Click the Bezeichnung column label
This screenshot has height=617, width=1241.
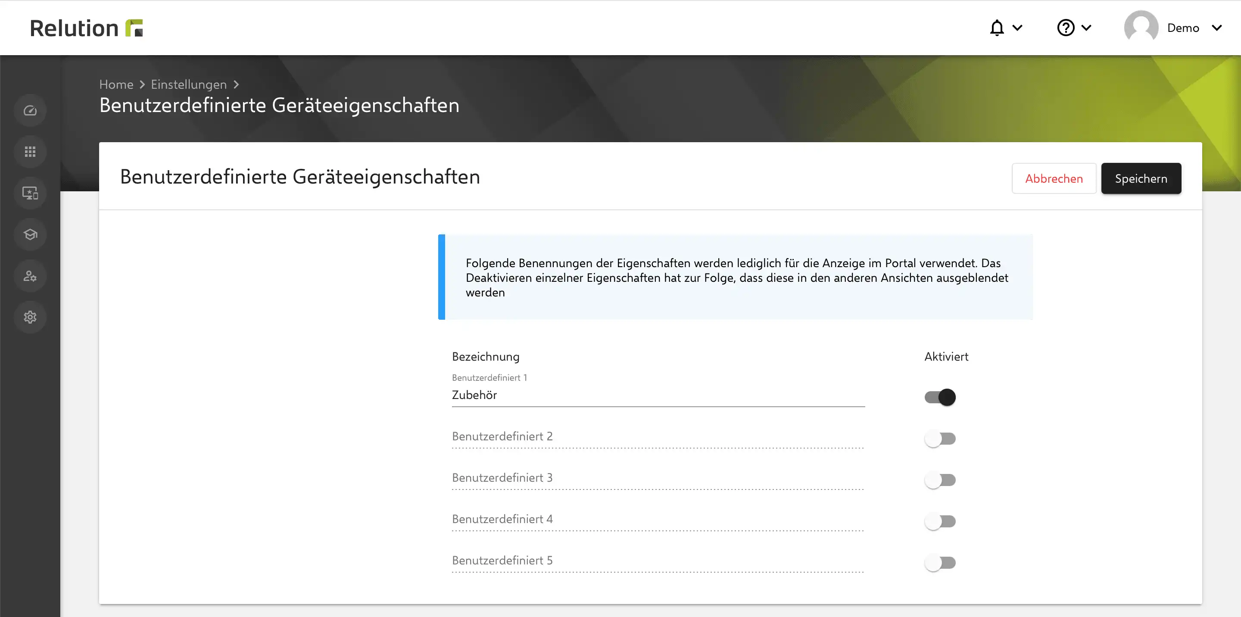click(486, 357)
